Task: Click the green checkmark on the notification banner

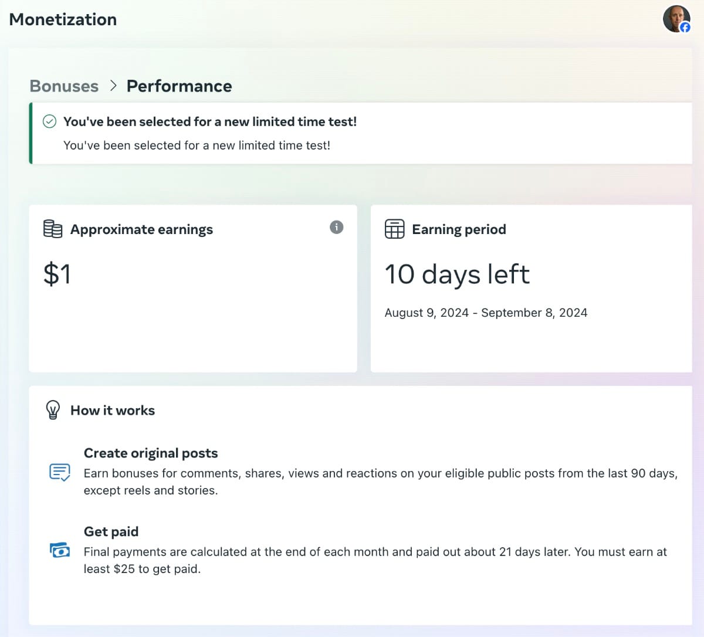Action: point(49,121)
